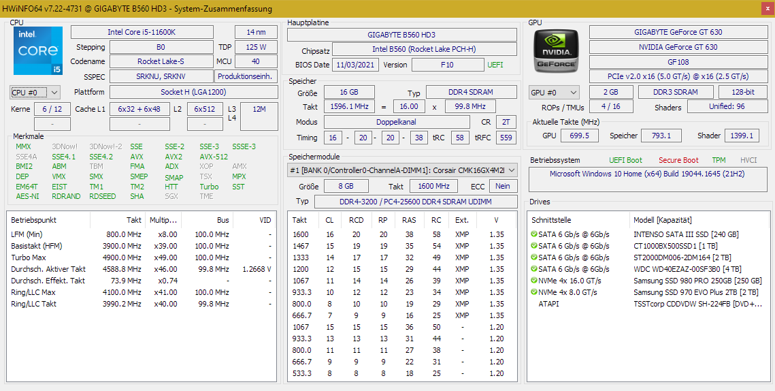Click the Modell [Kapazität] column header
Screen dimensions: 775x391
699,220
